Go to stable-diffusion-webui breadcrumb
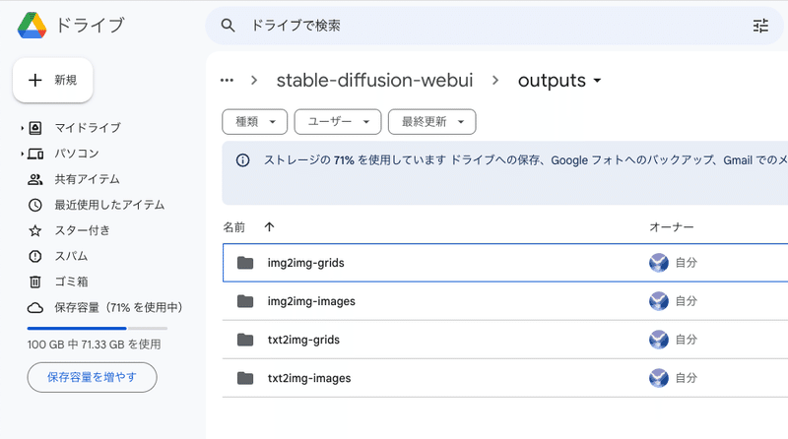This screenshot has height=439, width=788. point(373,81)
